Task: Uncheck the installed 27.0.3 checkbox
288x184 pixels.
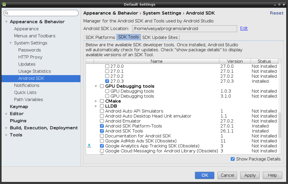Action: (107, 81)
